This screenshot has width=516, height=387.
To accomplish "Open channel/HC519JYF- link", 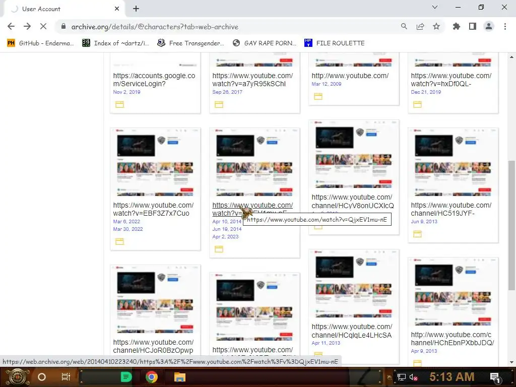I will tap(451, 209).
